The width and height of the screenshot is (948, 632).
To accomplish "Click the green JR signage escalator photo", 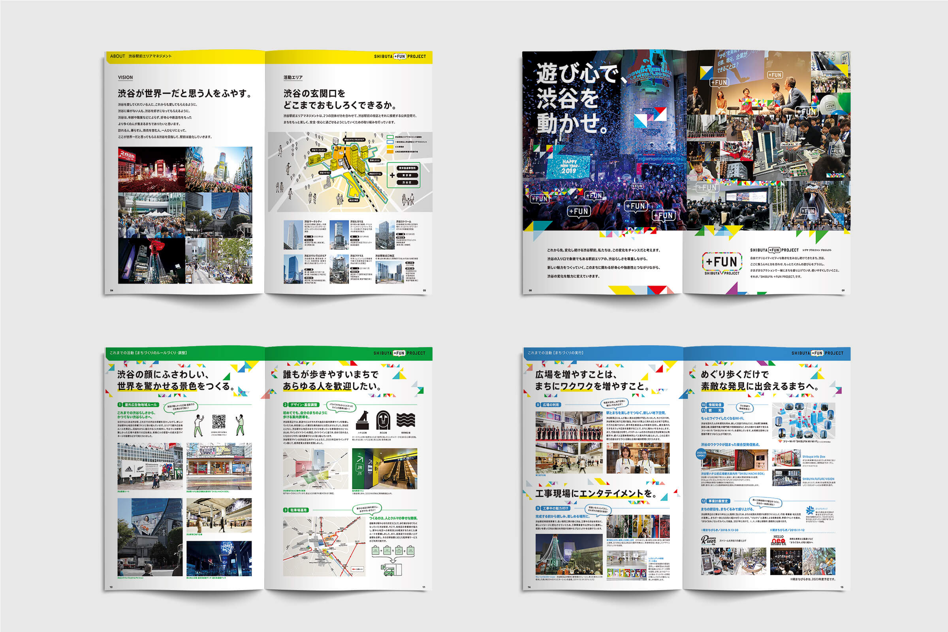I will (x=384, y=469).
